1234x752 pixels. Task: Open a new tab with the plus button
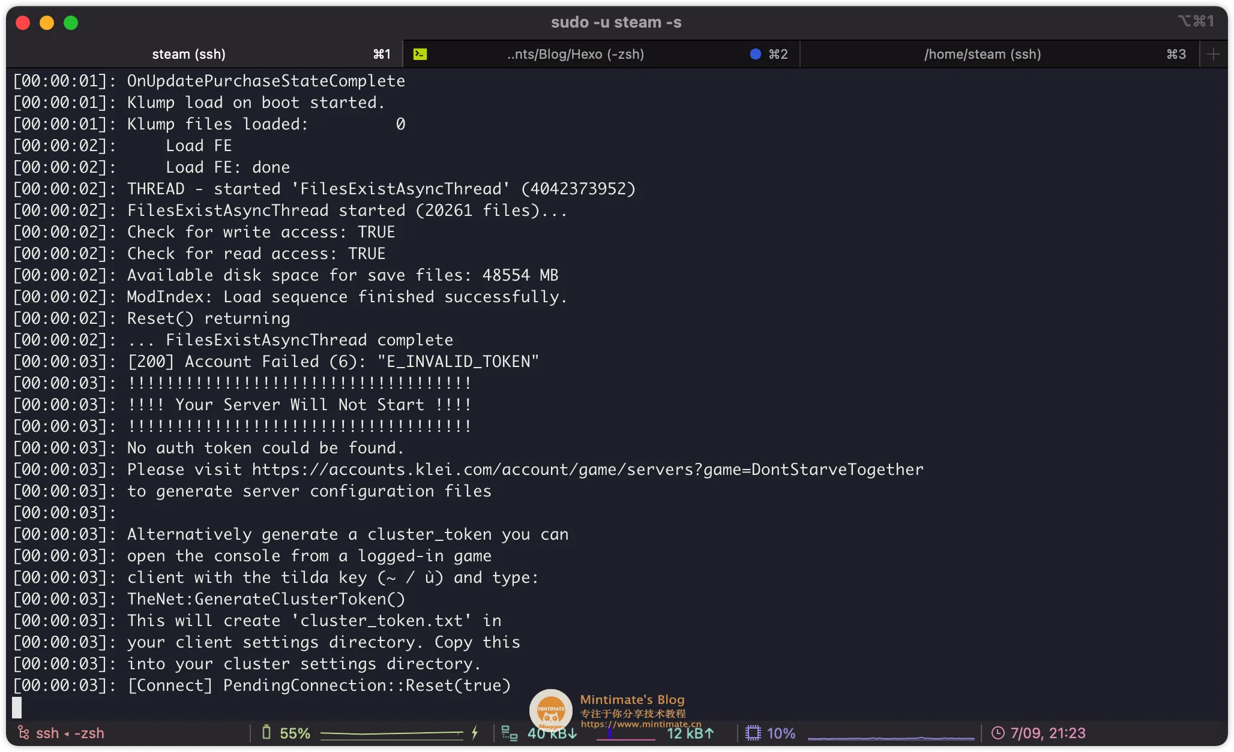tap(1214, 54)
